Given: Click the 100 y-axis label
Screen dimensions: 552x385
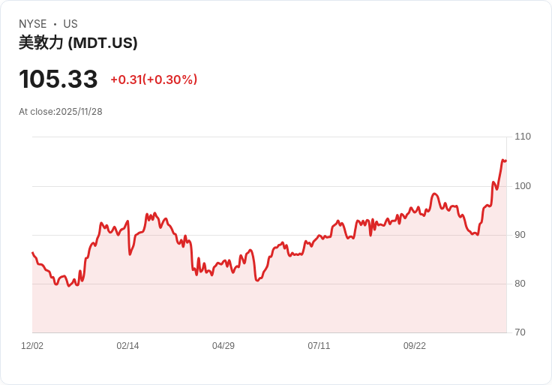Looking at the screenshot, I should coord(523,186).
